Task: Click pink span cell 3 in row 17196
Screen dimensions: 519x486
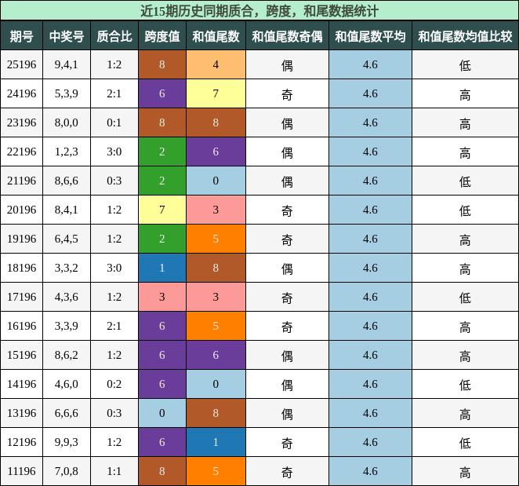Action: click(162, 297)
